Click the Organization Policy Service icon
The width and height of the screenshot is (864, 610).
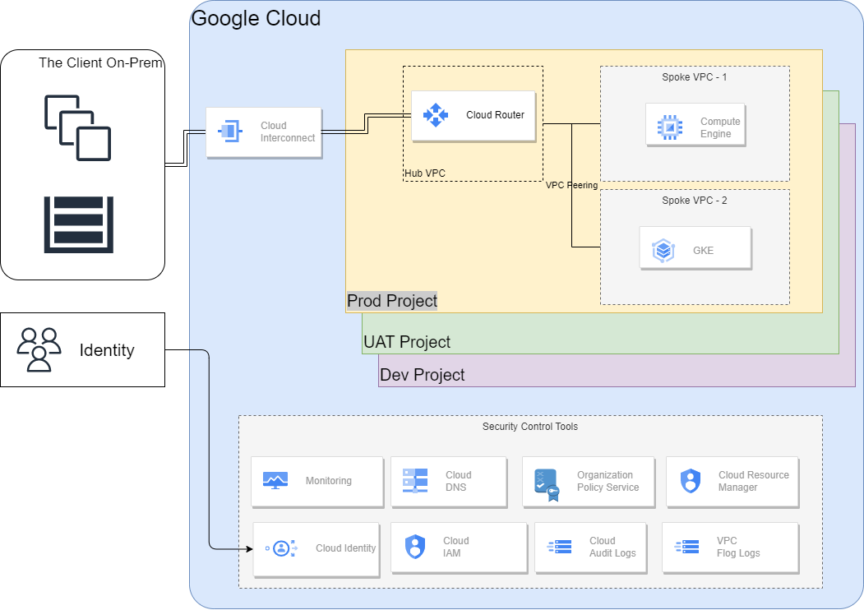coord(546,485)
